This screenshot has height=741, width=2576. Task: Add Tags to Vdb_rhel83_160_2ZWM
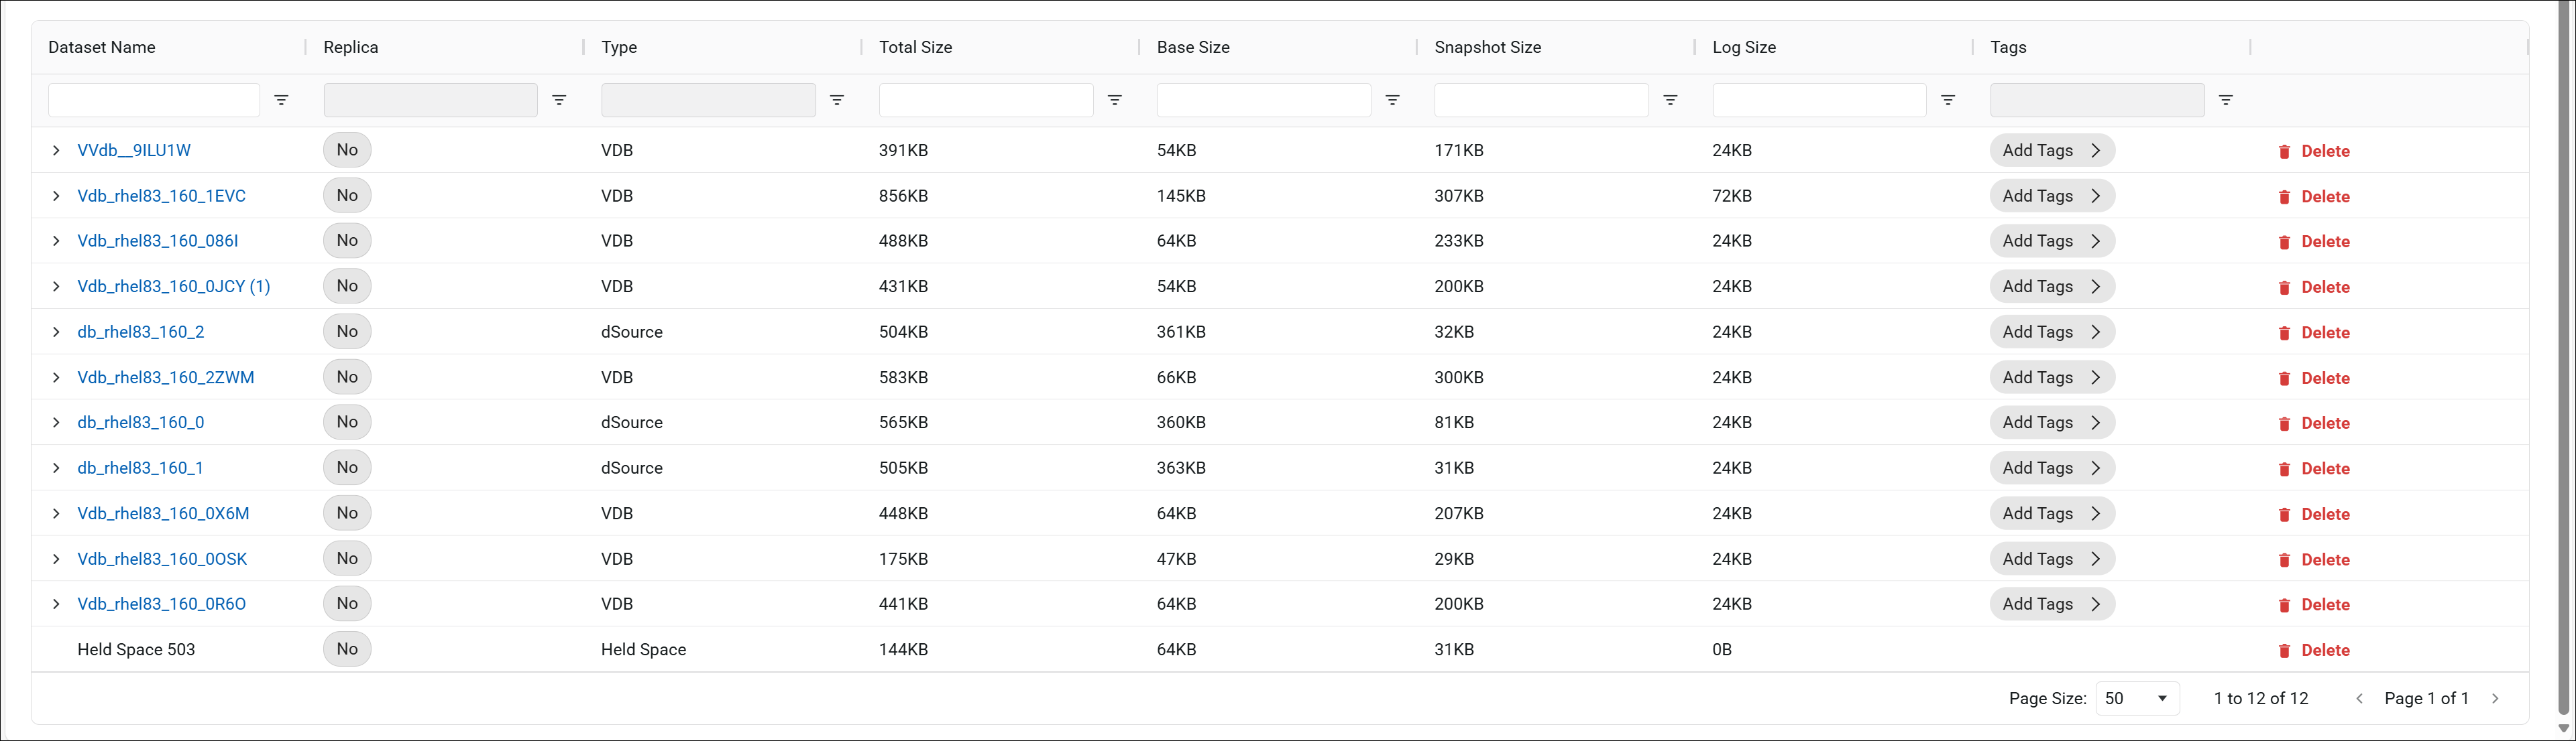coord(2052,377)
